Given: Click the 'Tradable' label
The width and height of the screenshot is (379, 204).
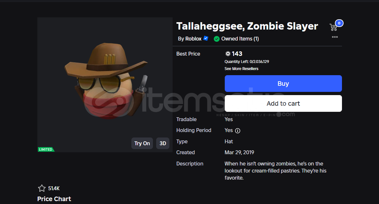Looking at the screenshot, I should click(x=186, y=120).
